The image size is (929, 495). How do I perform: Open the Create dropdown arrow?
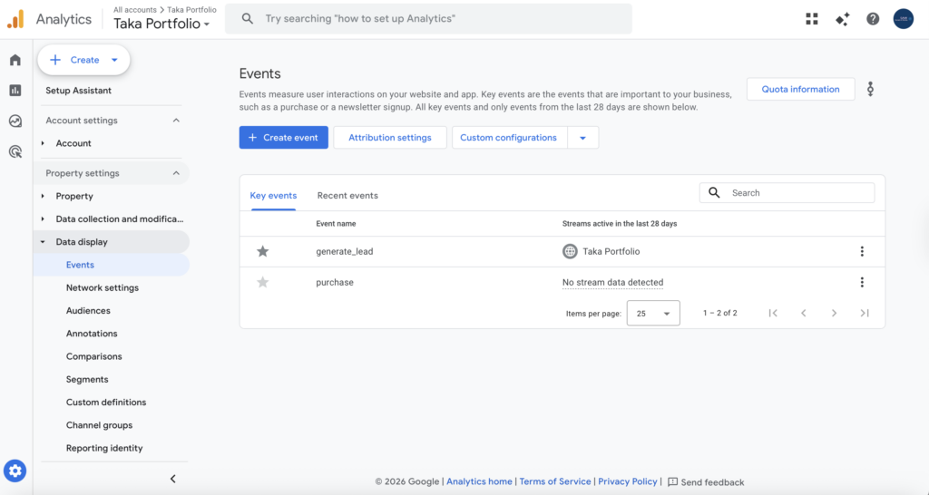pyautogui.click(x=114, y=60)
